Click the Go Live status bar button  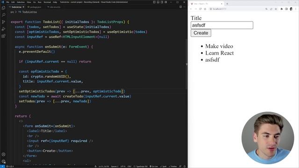[154, 166]
